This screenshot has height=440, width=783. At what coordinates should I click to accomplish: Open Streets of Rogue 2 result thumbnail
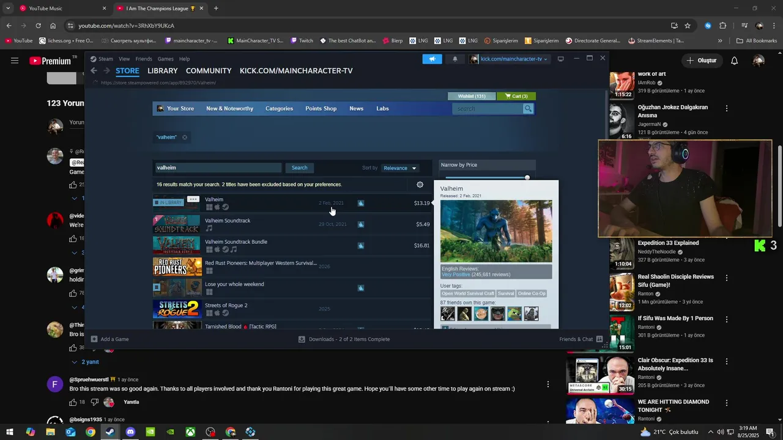pyautogui.click(x=177, y=309)
